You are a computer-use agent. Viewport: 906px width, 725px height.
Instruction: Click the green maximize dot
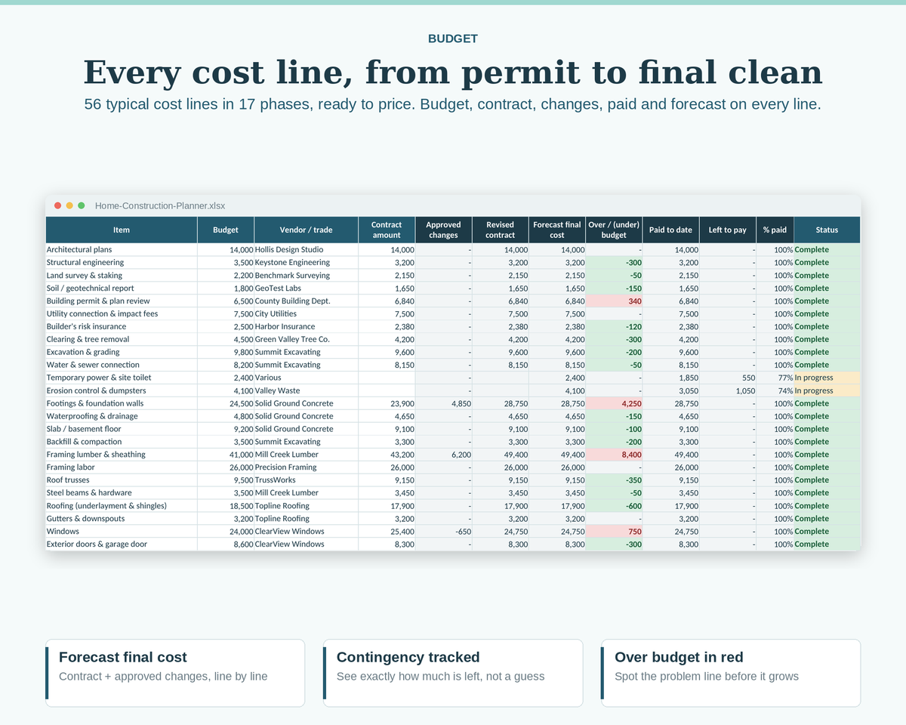point(82,205)
